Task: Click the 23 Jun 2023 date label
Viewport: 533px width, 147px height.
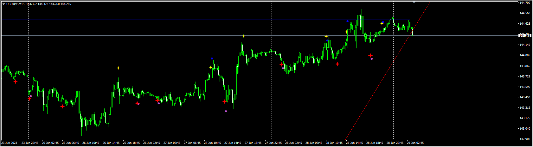Action: click(10, 143)
